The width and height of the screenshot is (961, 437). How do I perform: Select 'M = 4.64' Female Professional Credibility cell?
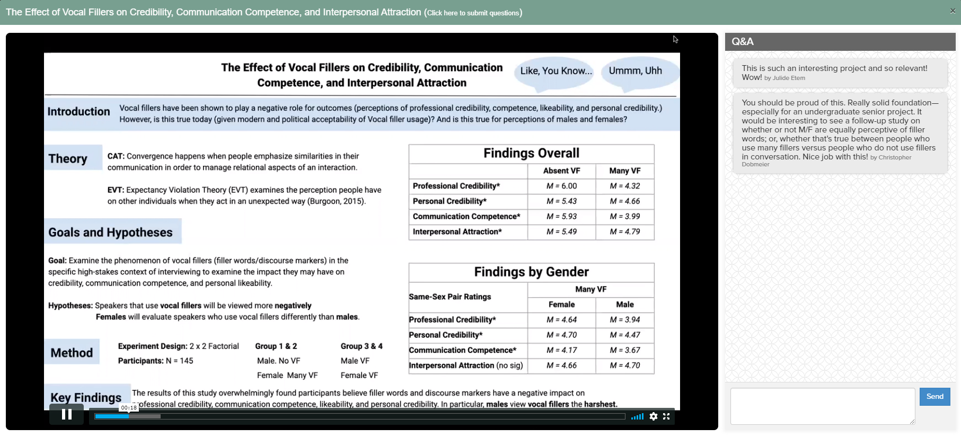point(562,320)
